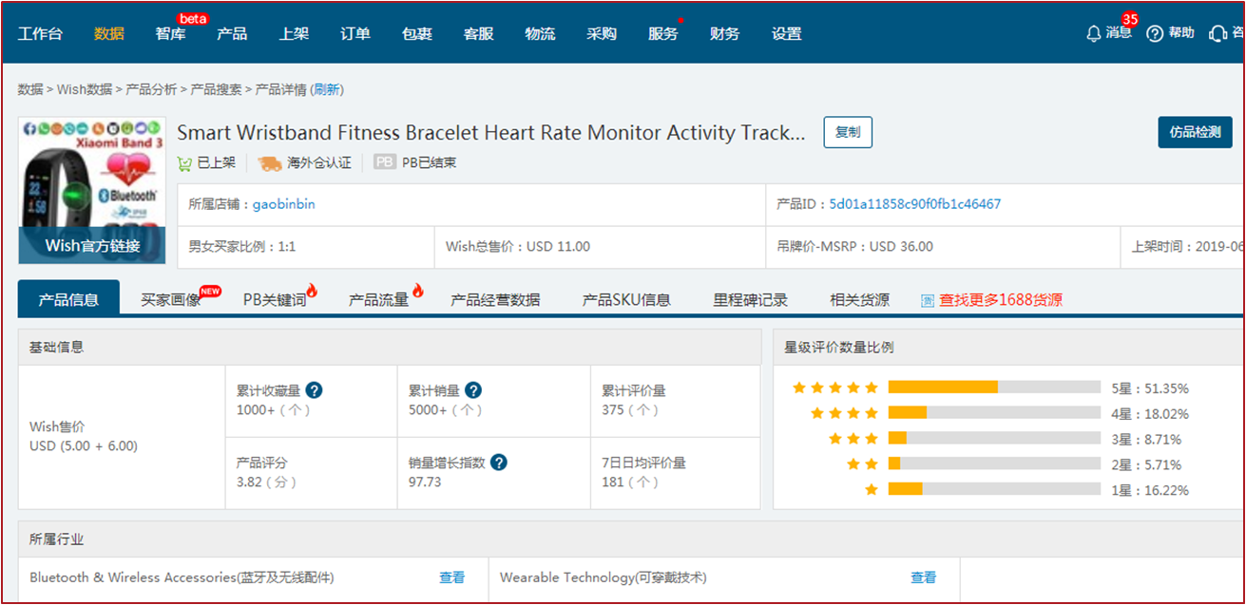Open help via question mark icon

tap(1155, 34)
